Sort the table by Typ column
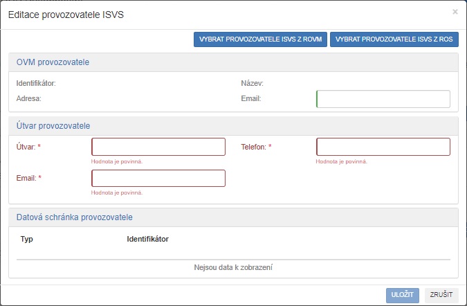Screen dimensions: 467x306 (27, 239)
